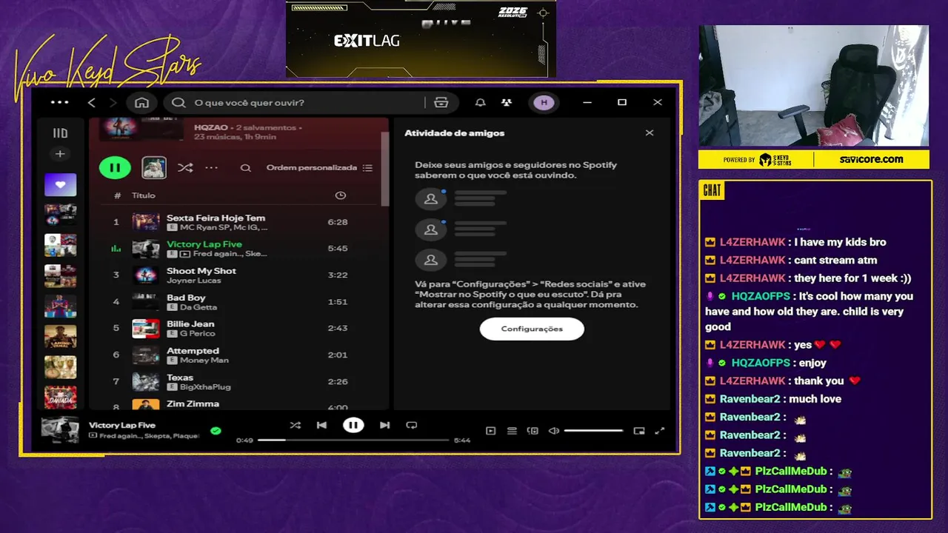Adjust the volume slider

coord(593,431)
